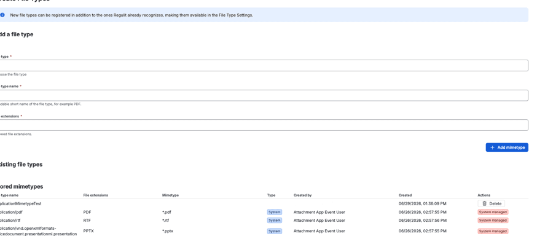Click System managed label in the PDF row
The height and width of the screenshot is (236, 537).
pos(493,212)
